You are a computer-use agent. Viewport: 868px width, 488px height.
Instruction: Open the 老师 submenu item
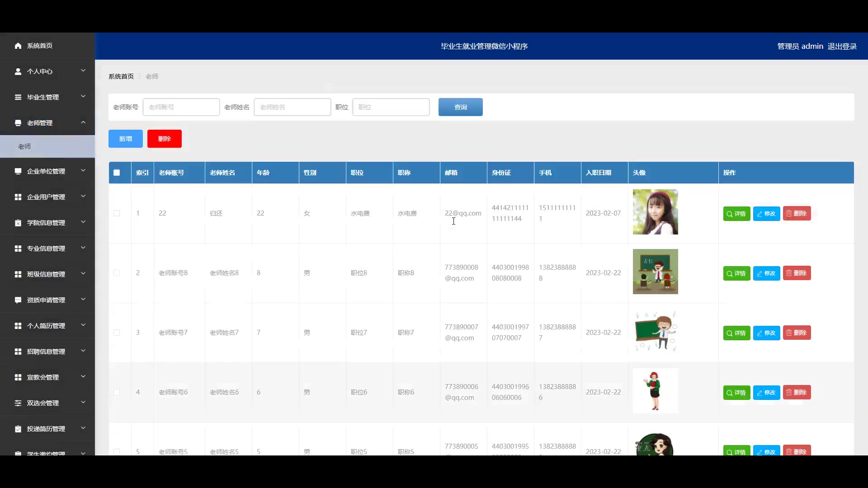click(x=47, y=146)
